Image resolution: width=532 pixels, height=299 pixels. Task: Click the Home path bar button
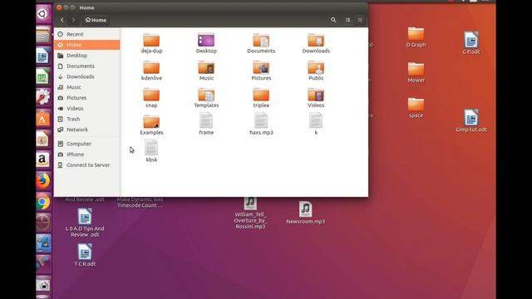[96, 20]
